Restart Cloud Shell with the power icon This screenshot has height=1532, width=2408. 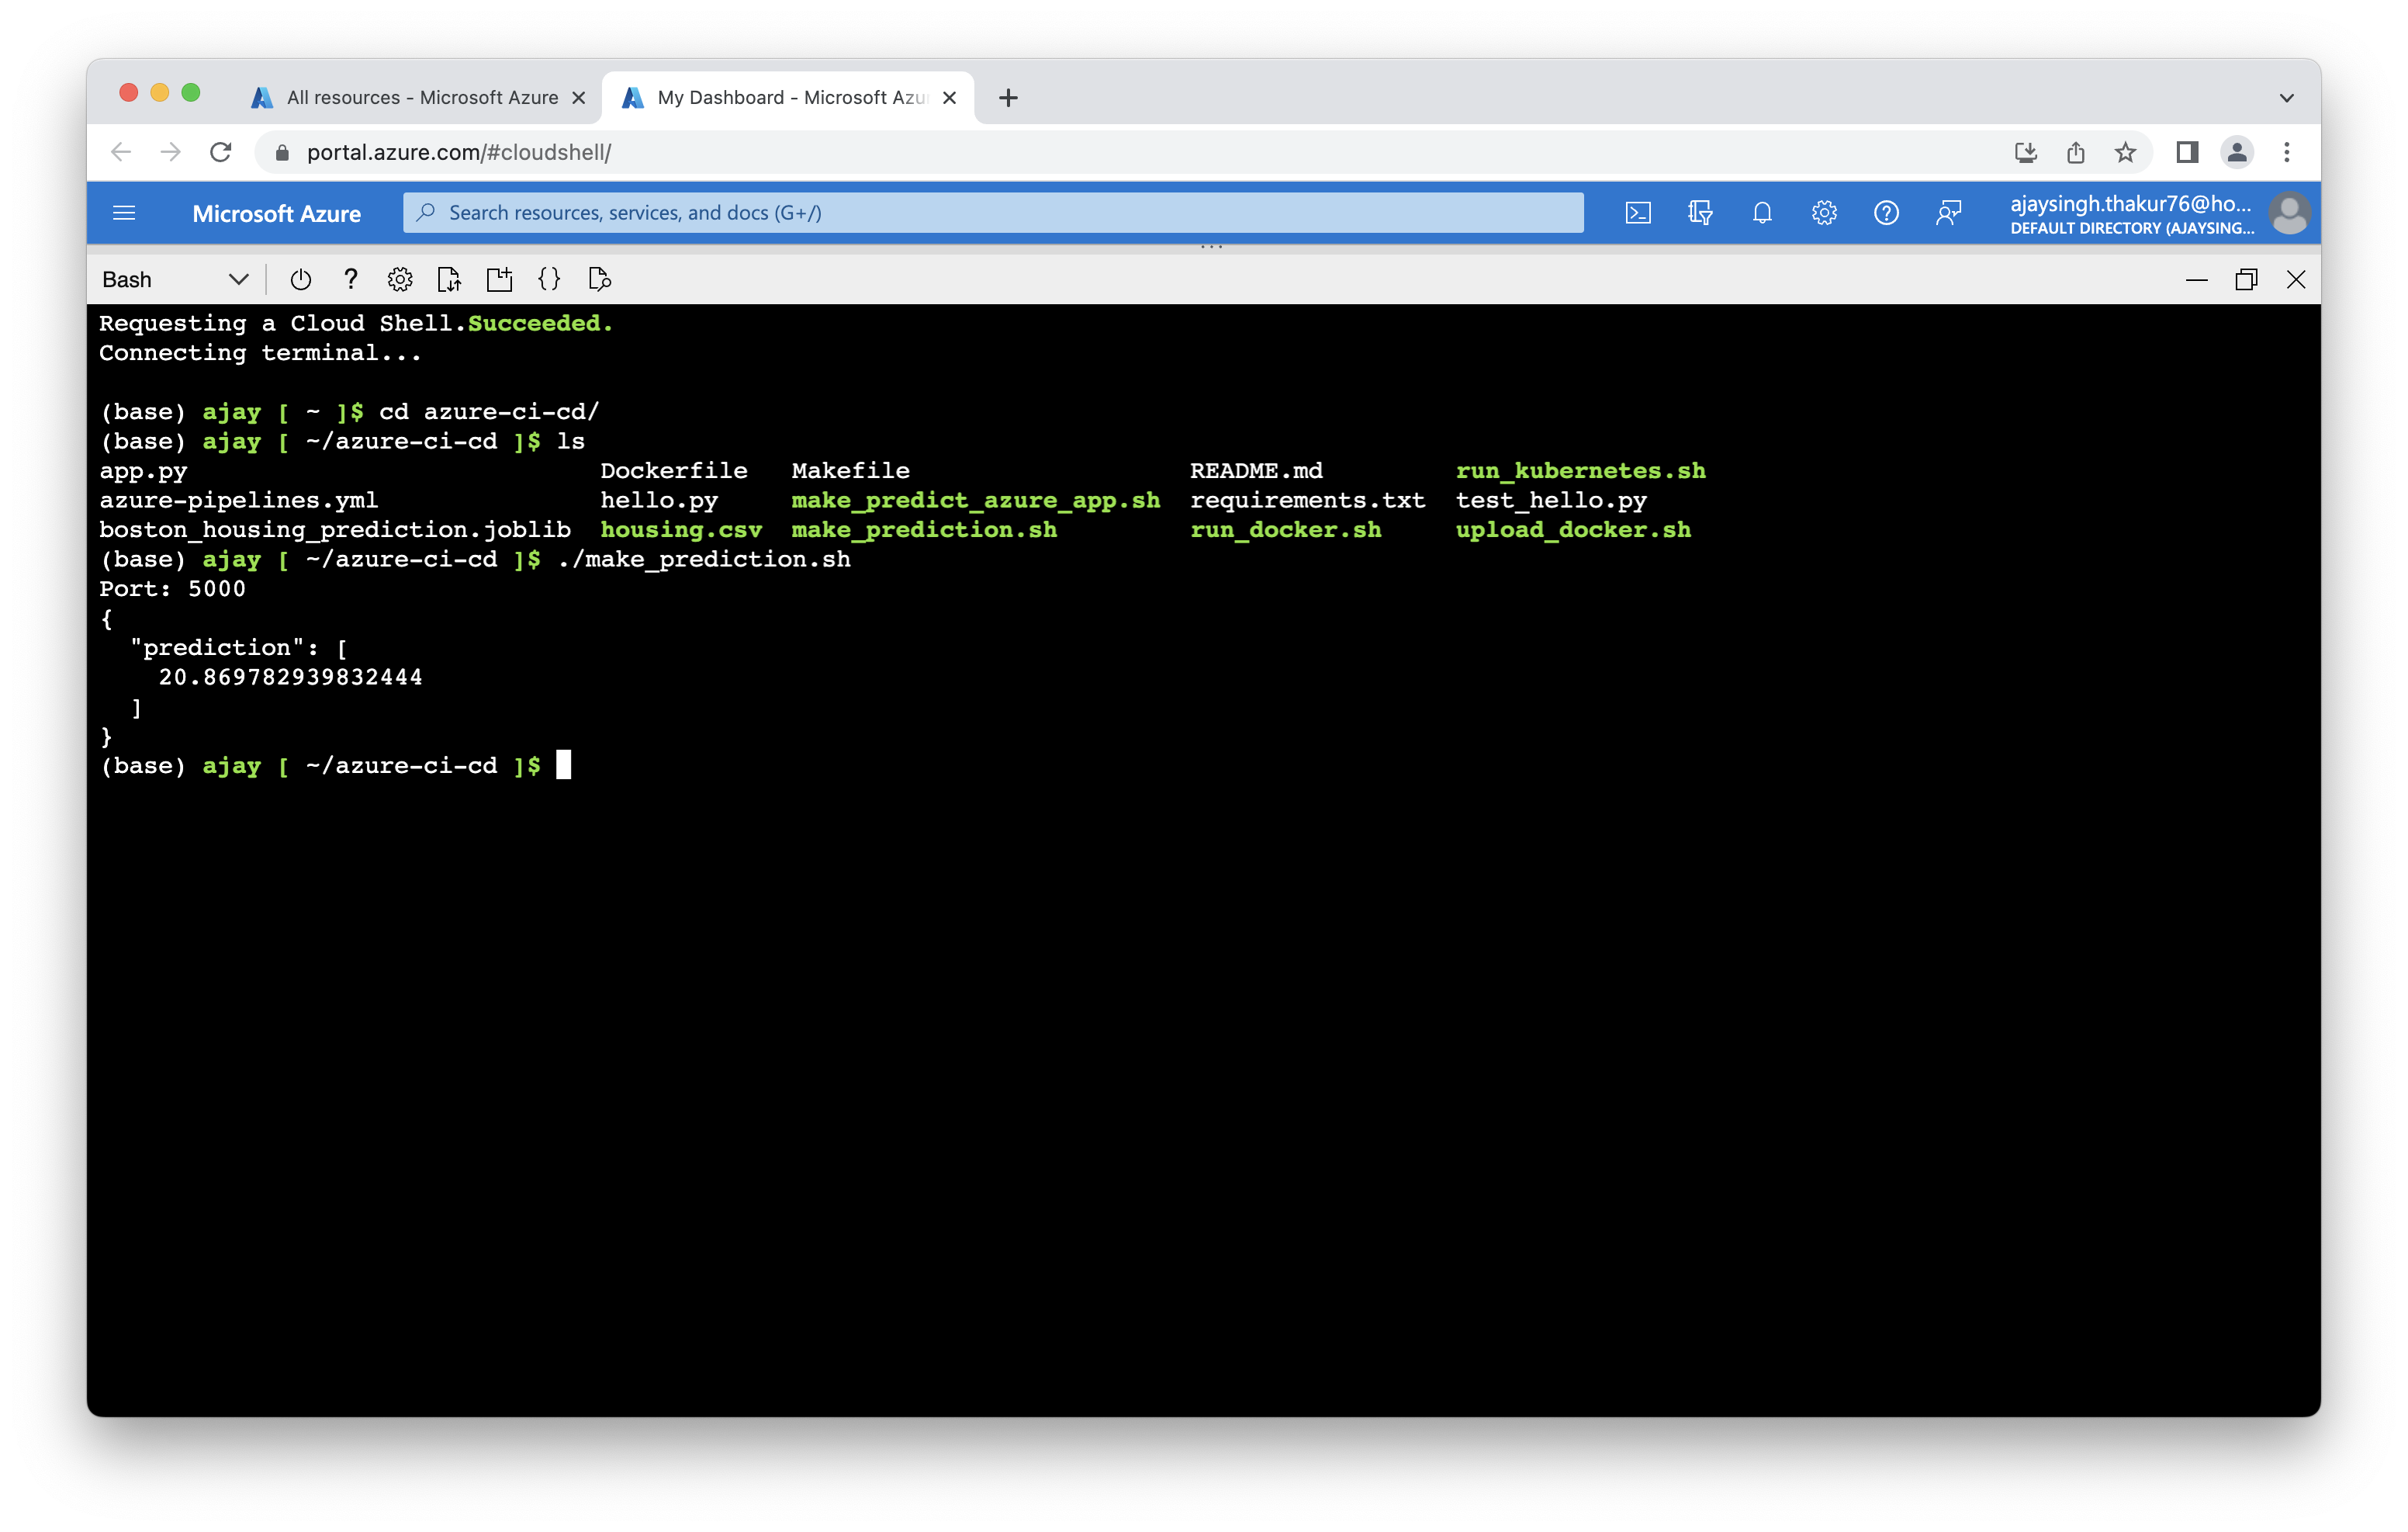(x=300, y=280)
